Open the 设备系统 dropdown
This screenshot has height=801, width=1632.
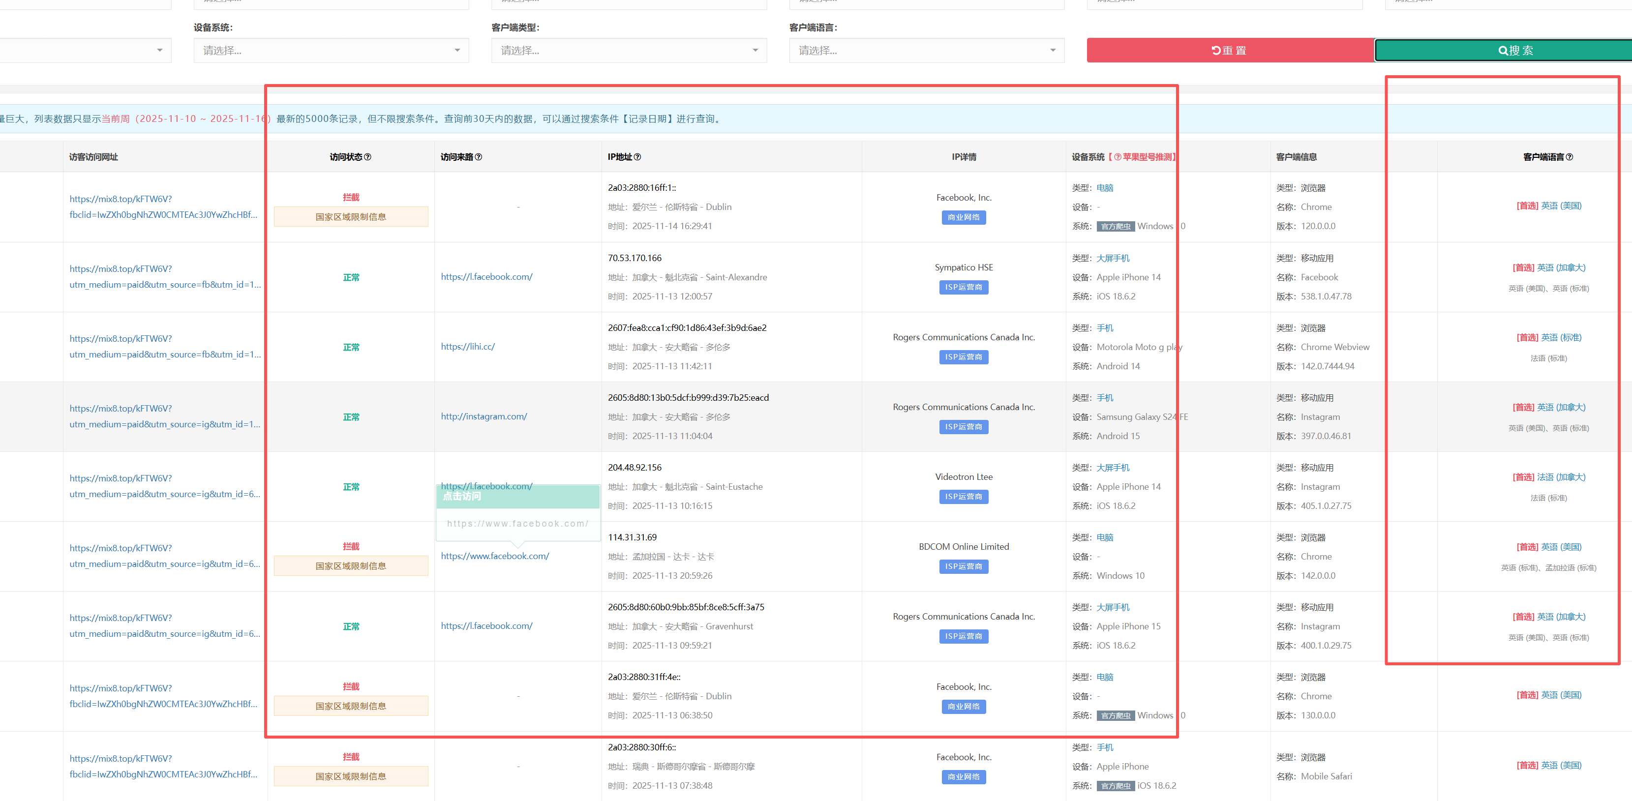pos(331,51)
